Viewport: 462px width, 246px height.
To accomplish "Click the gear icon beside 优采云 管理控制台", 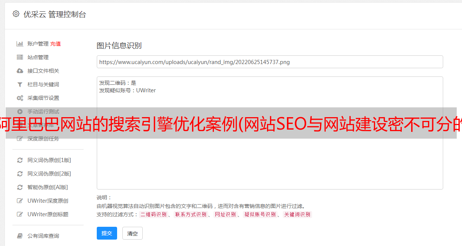I will point(16,14).
